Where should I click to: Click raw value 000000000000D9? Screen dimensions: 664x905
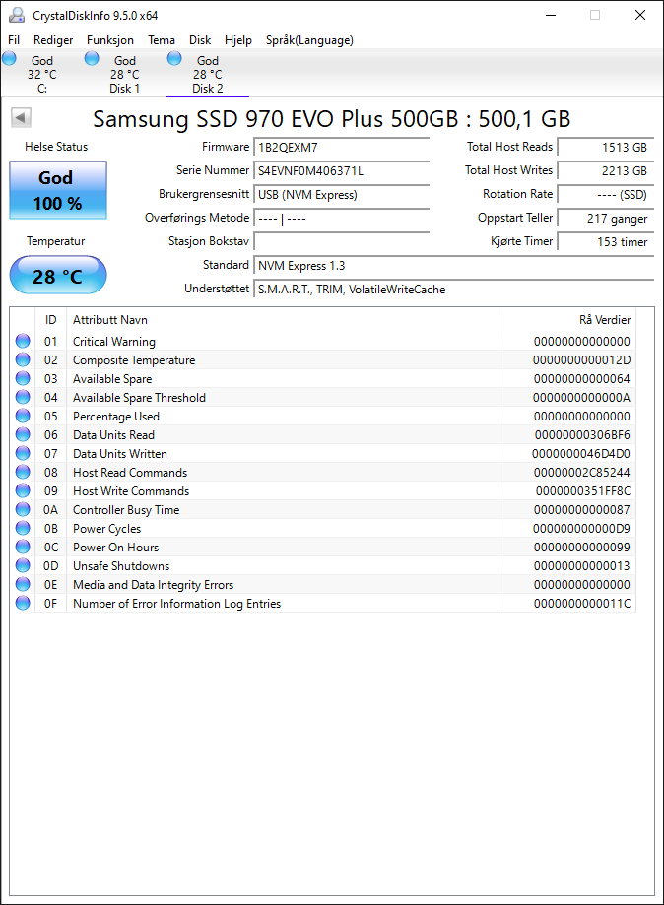[x=581, y=529]
